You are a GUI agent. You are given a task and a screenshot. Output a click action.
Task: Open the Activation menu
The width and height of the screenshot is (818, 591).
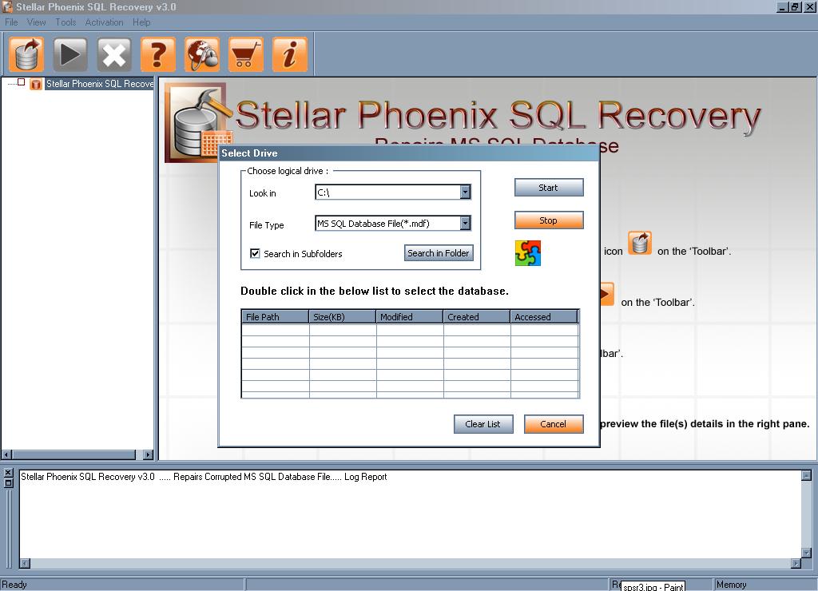[104, 22]
